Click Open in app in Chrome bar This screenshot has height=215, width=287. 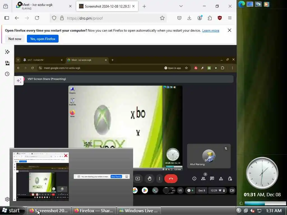pyautogui.click(x=172, y=68)
